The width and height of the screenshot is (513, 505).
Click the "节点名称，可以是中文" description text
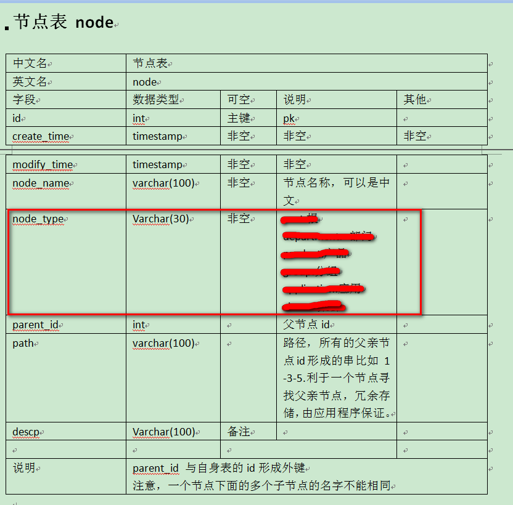coord(336,183)
